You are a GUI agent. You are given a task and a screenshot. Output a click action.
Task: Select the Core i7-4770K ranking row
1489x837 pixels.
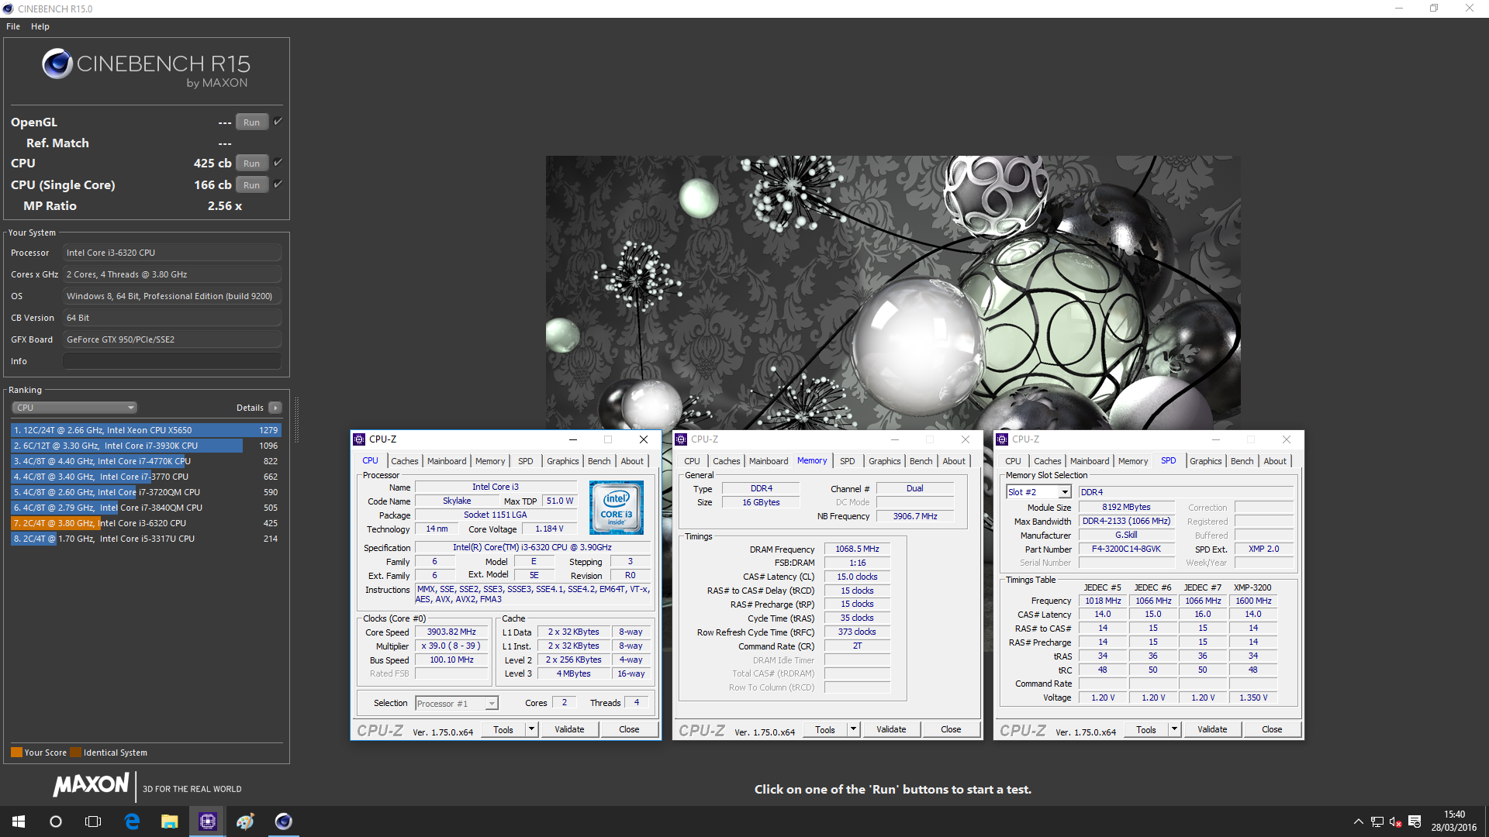click(x=146, y=461)
